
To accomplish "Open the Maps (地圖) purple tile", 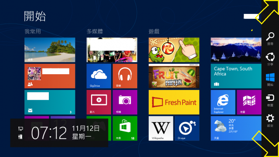I will tap(249, 102).
